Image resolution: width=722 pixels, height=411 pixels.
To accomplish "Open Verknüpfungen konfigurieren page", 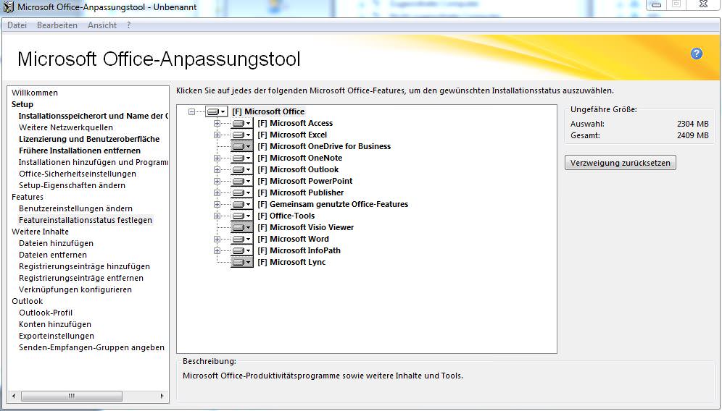I will pos(75,289).
